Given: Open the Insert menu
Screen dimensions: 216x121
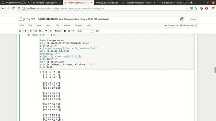Looking at the screenshot, I should pos(49,26).
